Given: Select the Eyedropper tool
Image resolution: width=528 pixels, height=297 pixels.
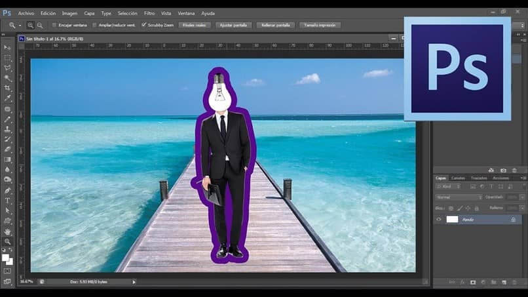Looking at the screenshot, I should coord(7,98).
